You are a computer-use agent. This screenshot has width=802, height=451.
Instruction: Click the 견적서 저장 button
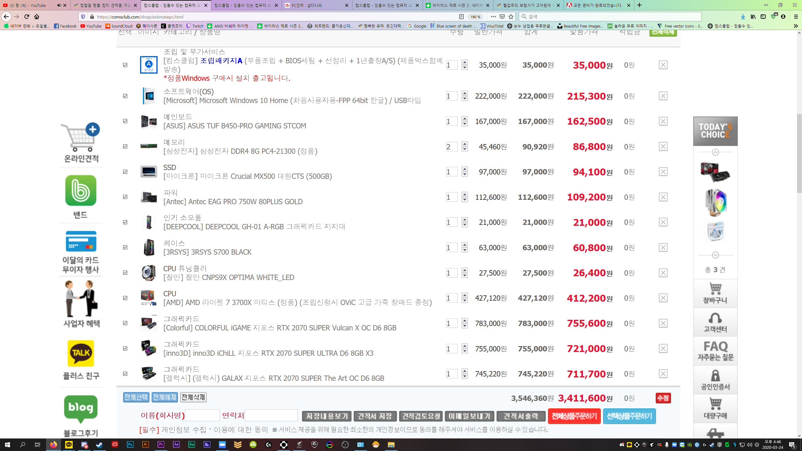click(375, 416)
